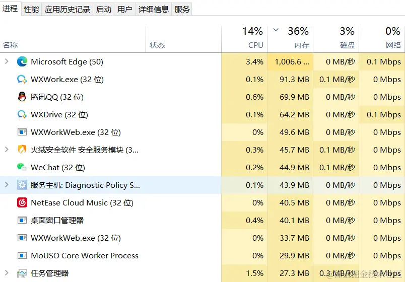Select the WeChat (32 位) process name

pos(58,168)
